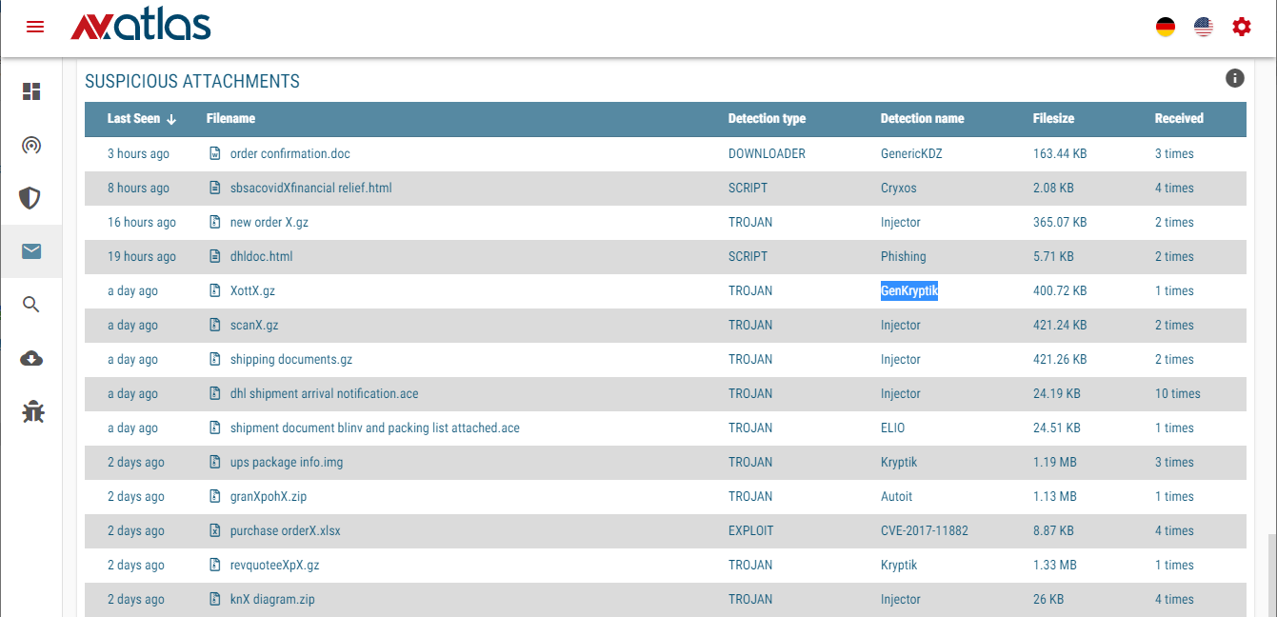Open the bug malware sidebar icon
Image resolution: width=1277 pixels, height=617 pixels.
coord(32,412)
